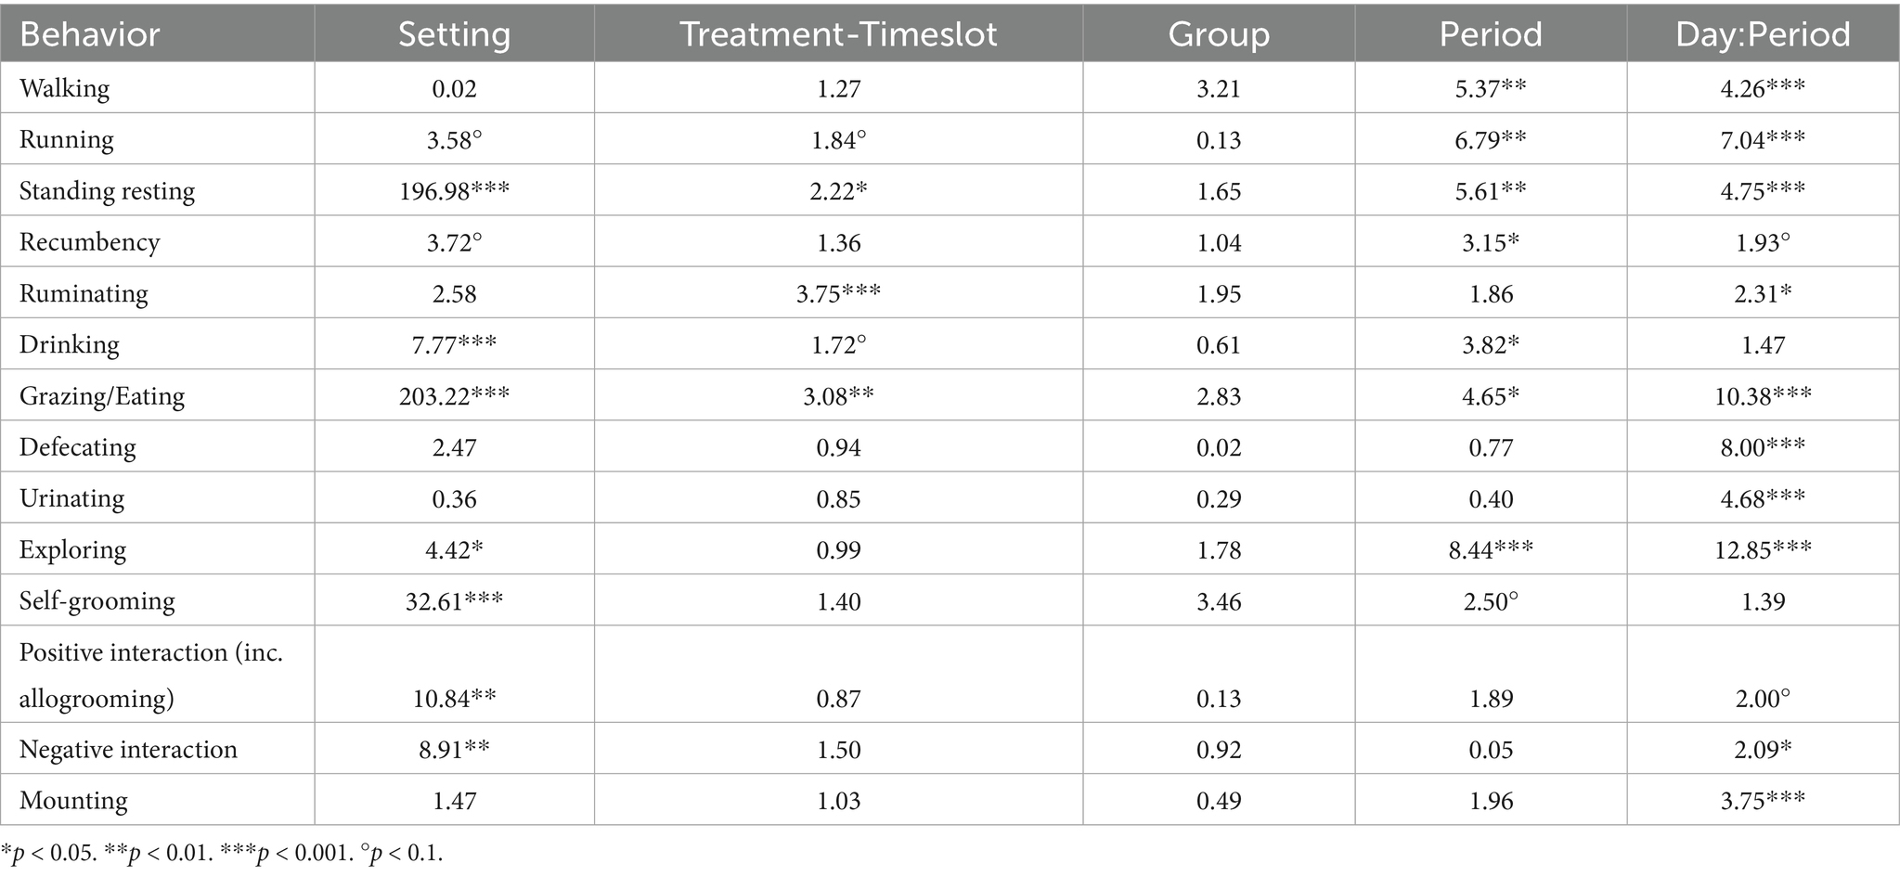Viewport: 1900px width, 876px height.
Task: Click the Ruminating row label
Action: [x=84, y=294]
